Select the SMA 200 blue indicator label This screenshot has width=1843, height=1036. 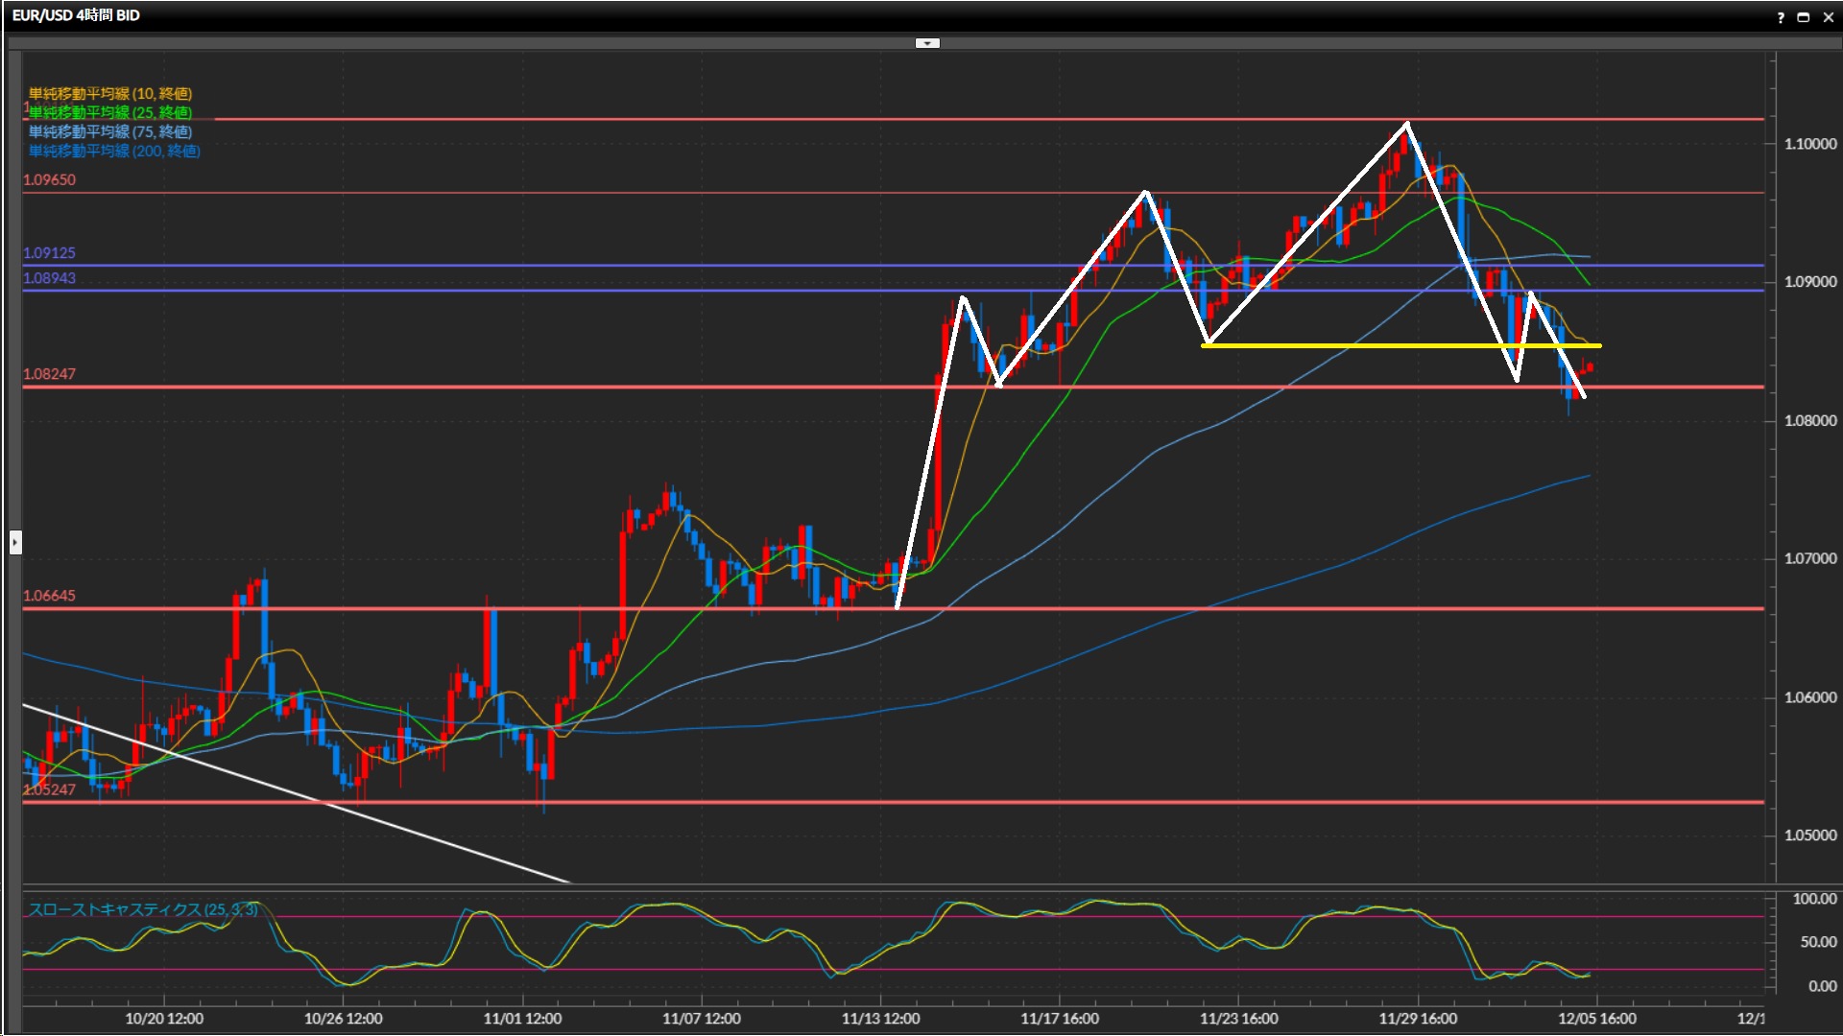point(114,151)
